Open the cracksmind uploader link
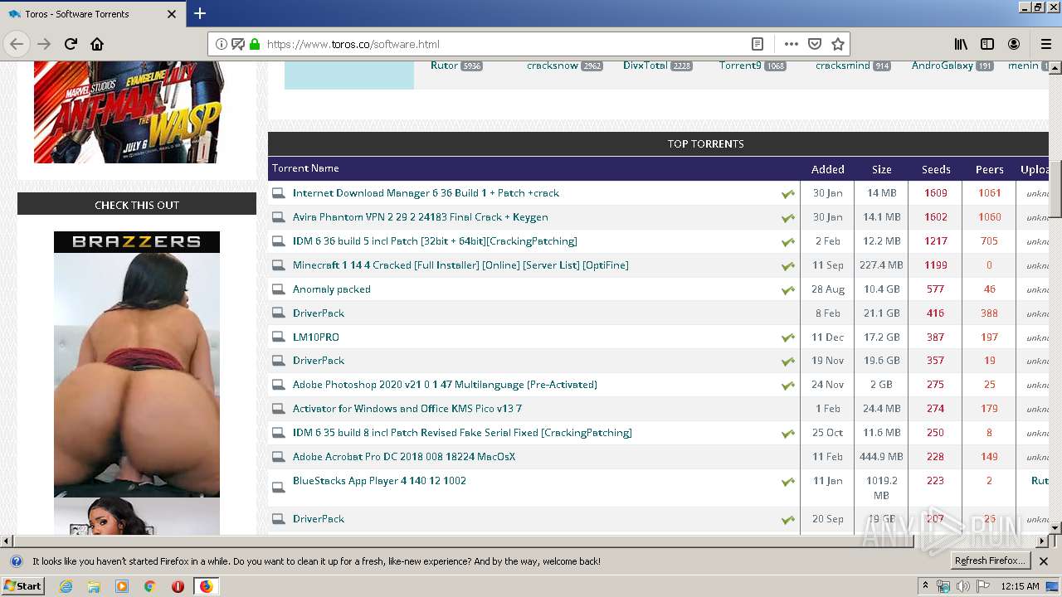Screen dimensions: 1062x597 [x=842, y=66]
